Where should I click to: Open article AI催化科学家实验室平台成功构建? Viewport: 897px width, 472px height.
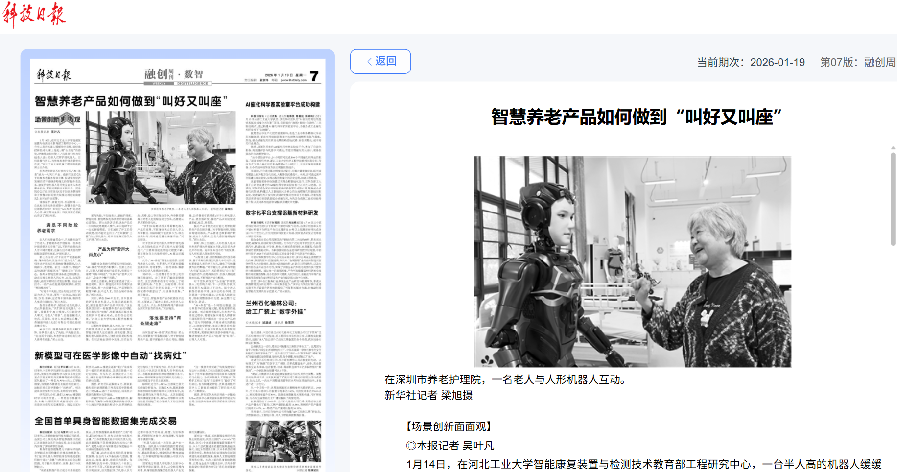(x=283, y=104)
